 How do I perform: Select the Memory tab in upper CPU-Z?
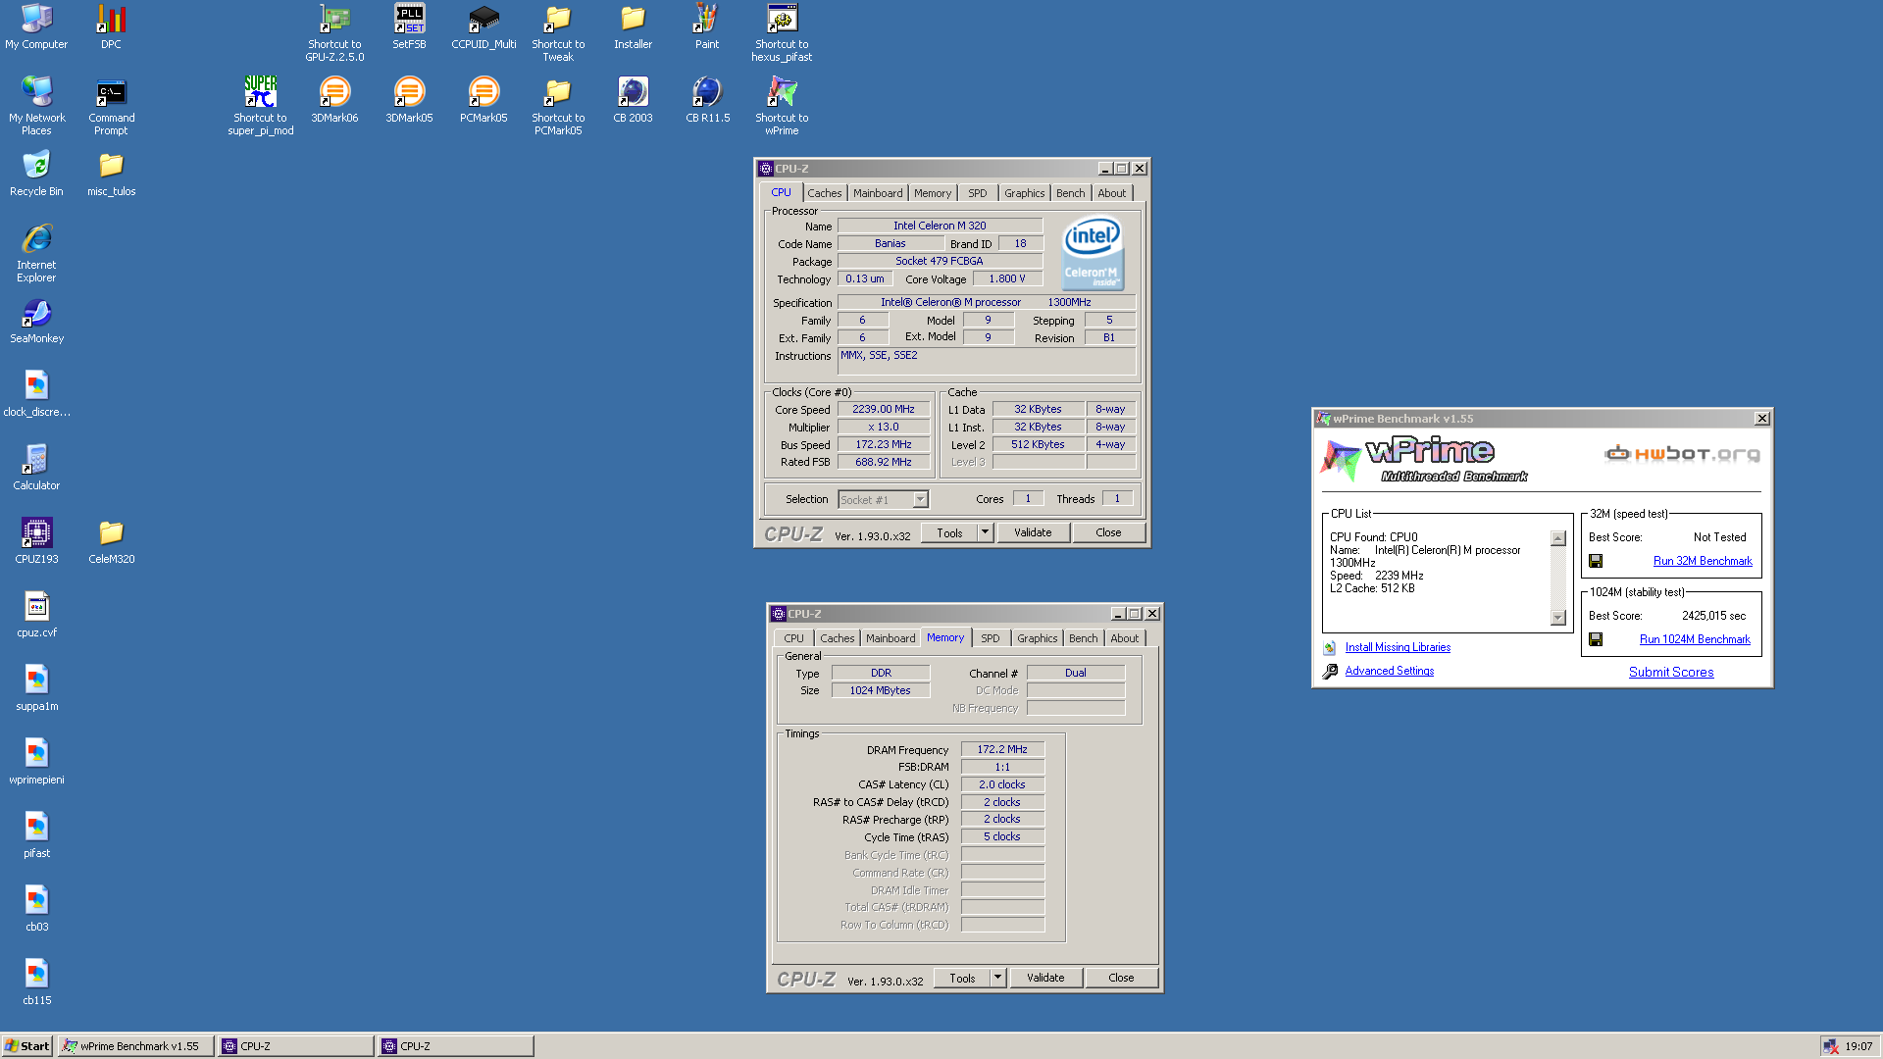(933, 193)
